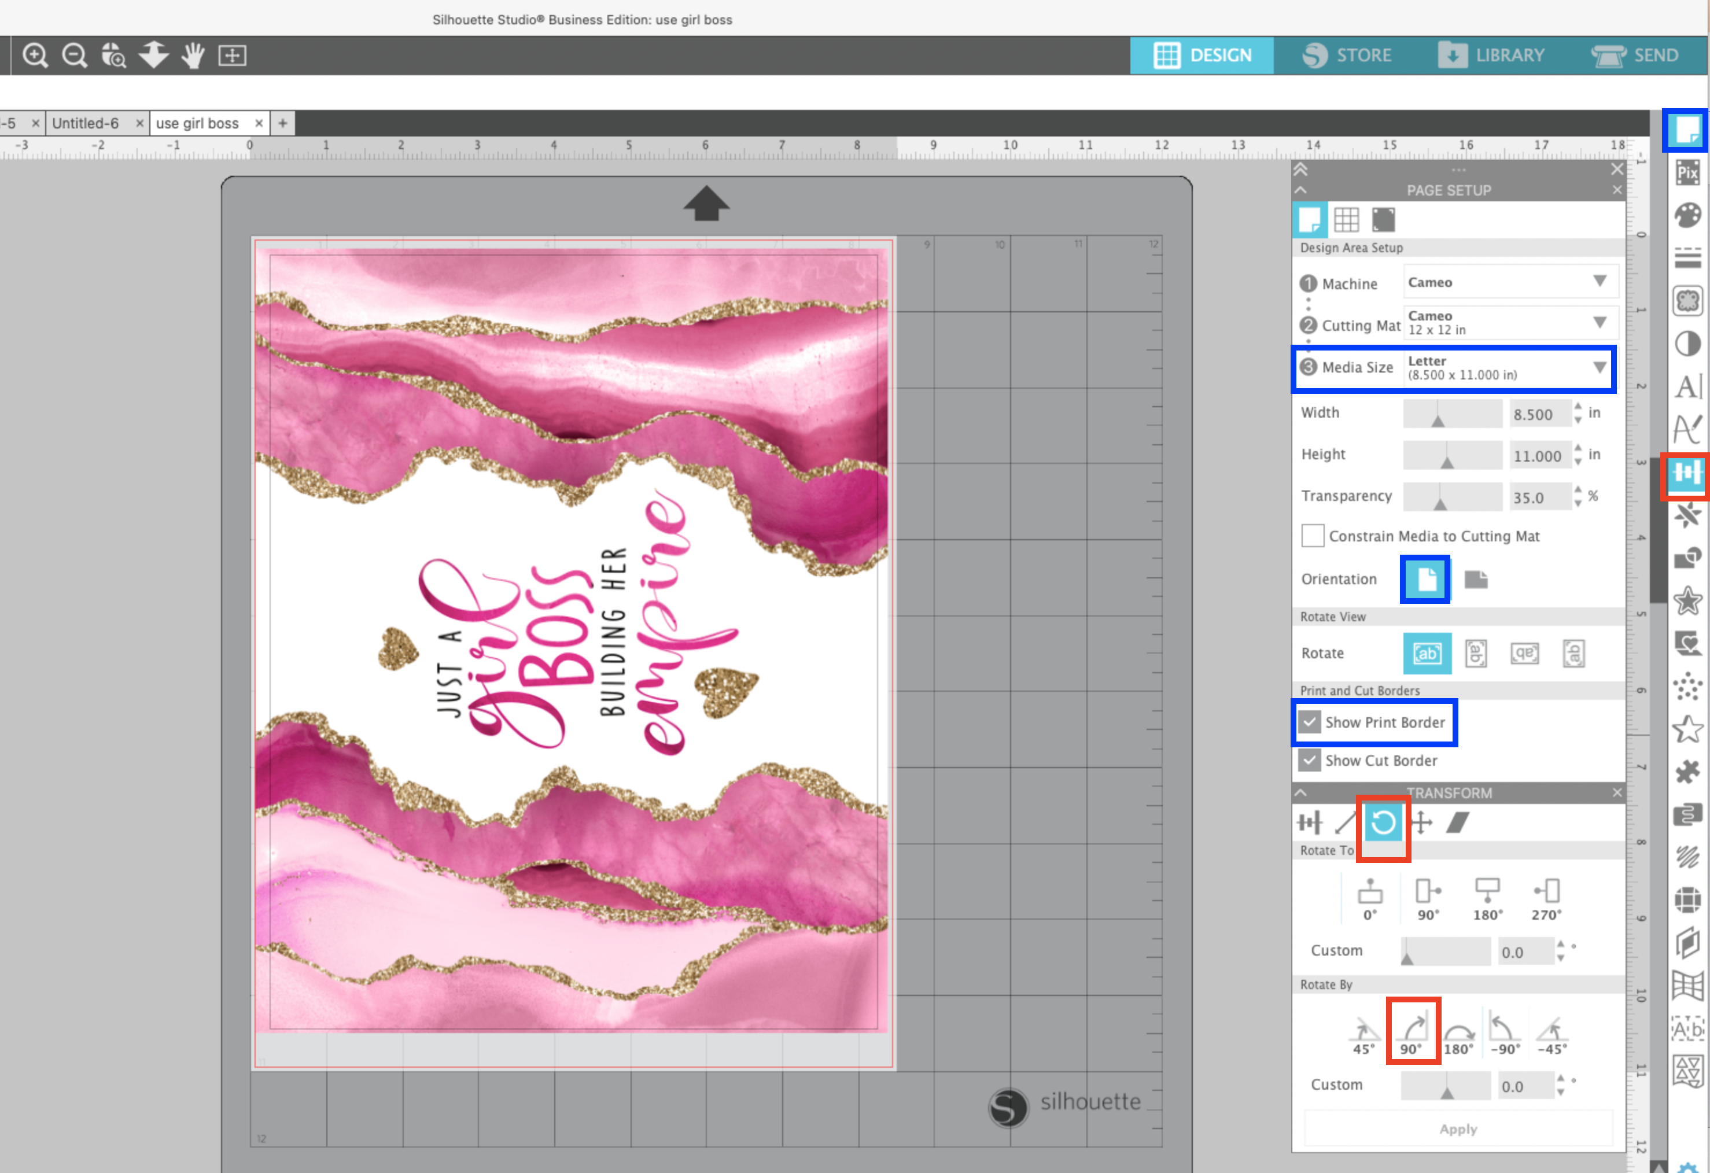This screenshot has height=1173, width=1710.
Task: Open the Registration Marks tab in Page Setup
Action: click(x=1383, y=219)
